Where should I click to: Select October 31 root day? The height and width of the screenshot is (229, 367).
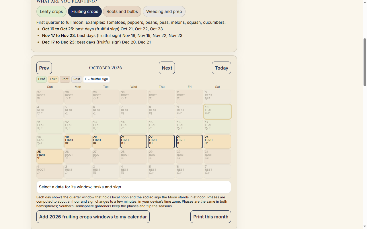point(218,157)
